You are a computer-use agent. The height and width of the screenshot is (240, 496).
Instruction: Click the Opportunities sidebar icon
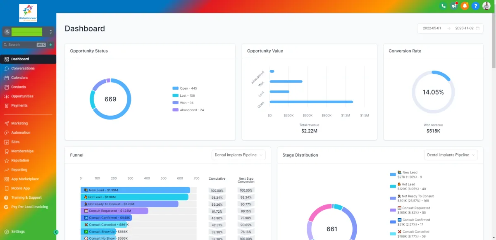coord(7,96)
